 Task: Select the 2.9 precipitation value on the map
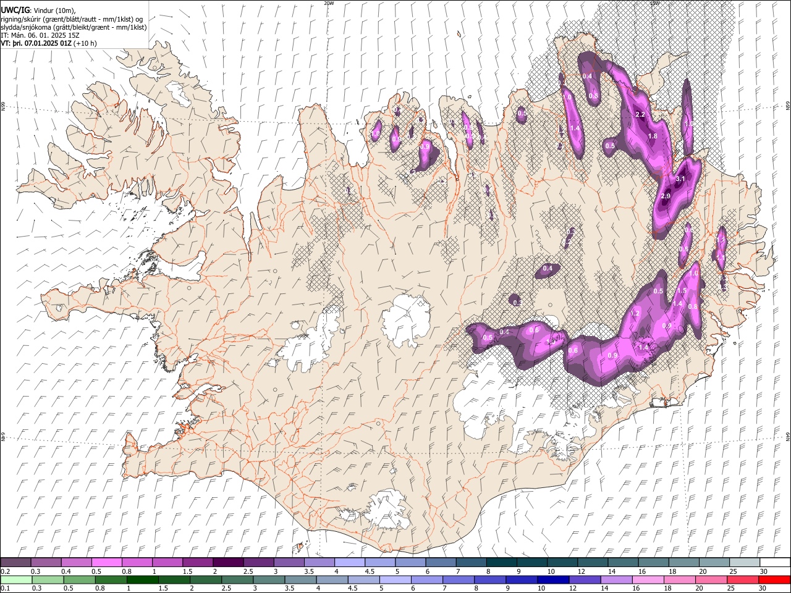click(666, 196)
